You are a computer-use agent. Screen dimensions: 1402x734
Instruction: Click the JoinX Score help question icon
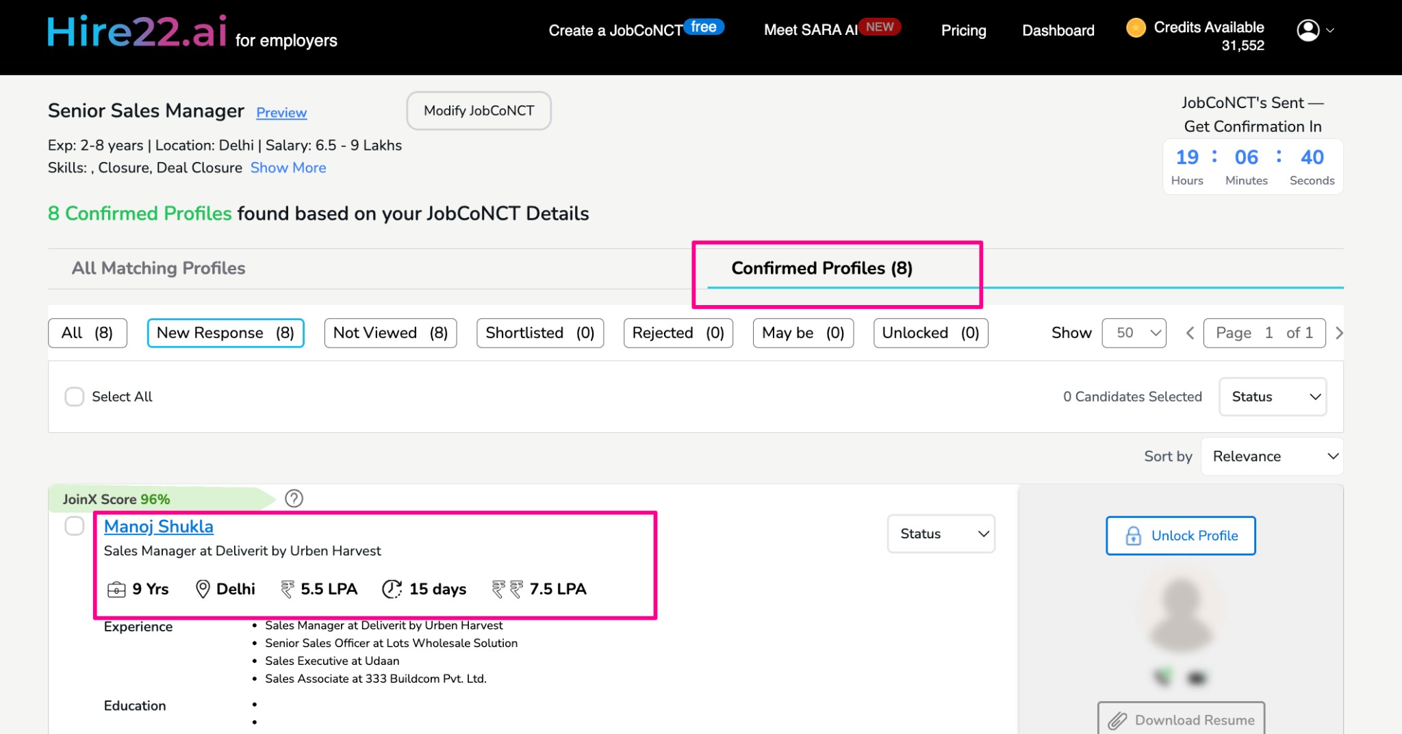[x=294, y=499]
